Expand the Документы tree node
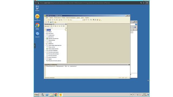The image size is (173, 97). click(x=45, y=37)
